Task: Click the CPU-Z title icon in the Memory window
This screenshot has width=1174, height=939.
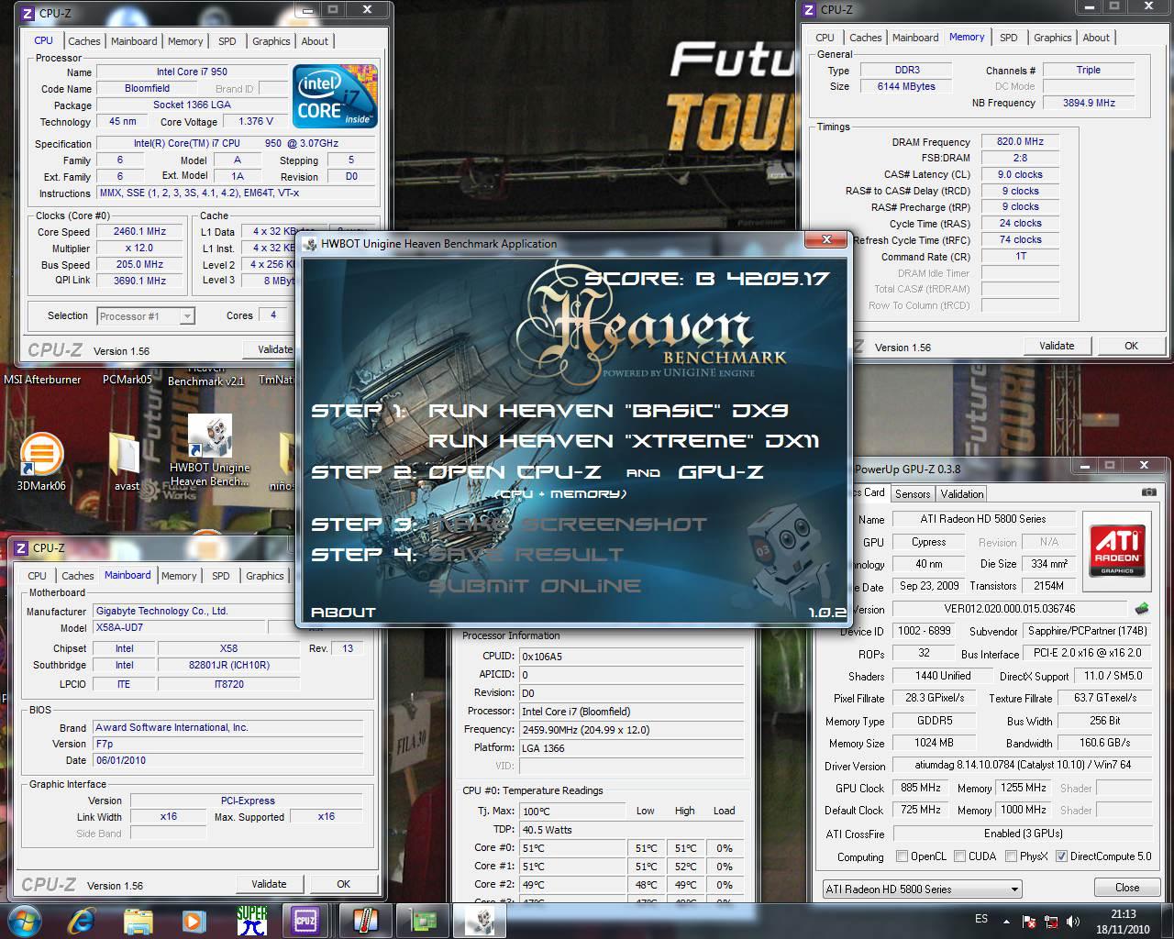Action: (x=809, y=10)
